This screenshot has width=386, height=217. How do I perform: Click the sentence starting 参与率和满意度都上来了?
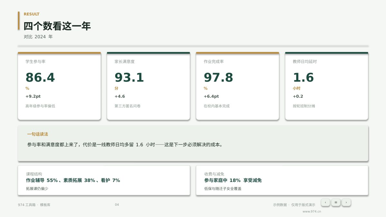tap(125, 145)
